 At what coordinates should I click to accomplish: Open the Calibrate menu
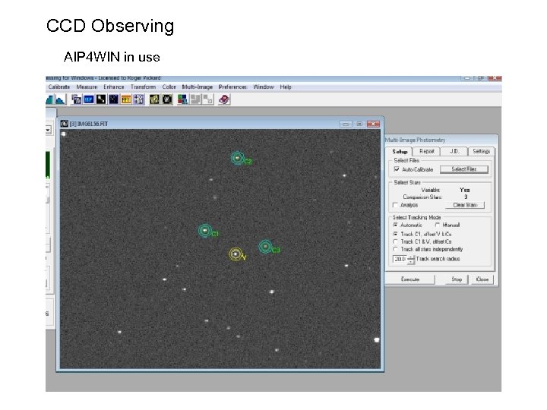(x=59, y=87)
